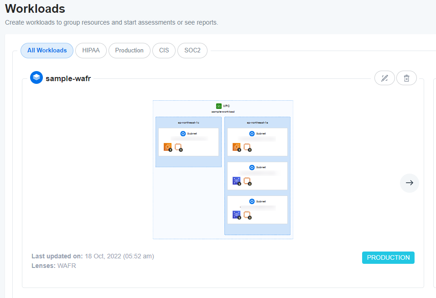The height and width of the screenshot is (298, 436).
Task: Click the ap-northeast-1a availability zone region
Action: (257, 122)
